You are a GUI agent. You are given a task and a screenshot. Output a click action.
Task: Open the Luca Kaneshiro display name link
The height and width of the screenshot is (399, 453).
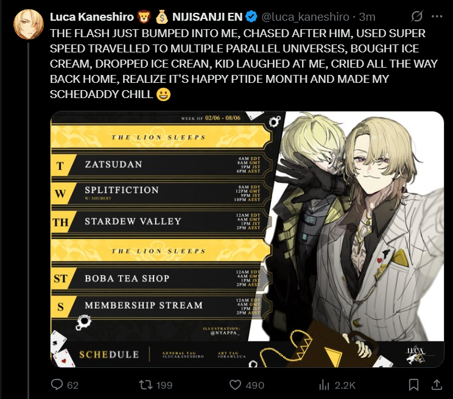click(x=91, y=17)
